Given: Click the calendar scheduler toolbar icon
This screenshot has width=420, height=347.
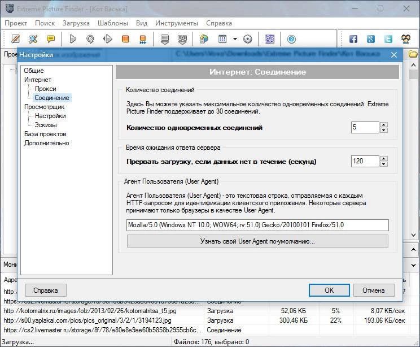Looking at the screenshot, I should [x=222, y=39].
